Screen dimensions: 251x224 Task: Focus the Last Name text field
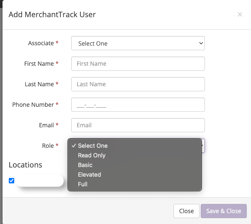pos(138,84)
